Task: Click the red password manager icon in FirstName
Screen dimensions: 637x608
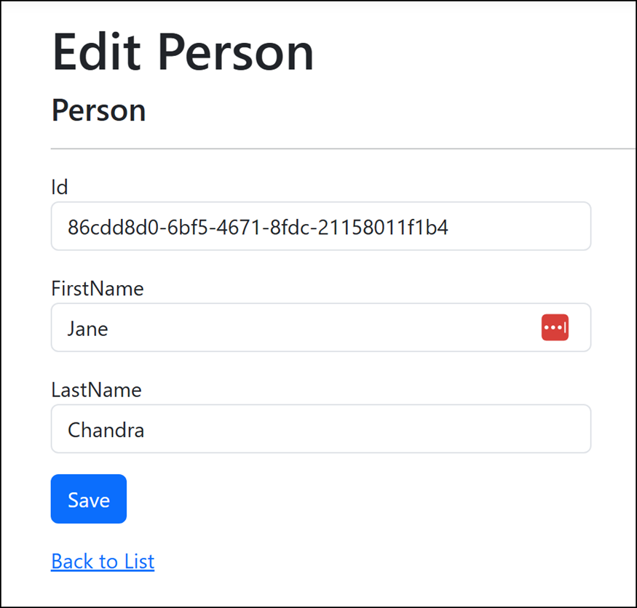Action: [x=555, y=327]
